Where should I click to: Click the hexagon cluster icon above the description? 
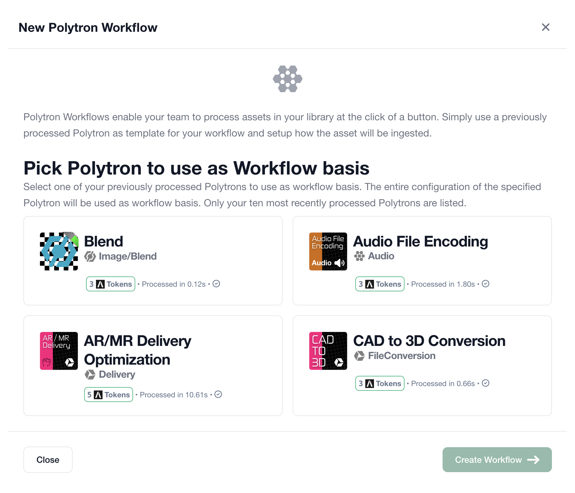pos(287,79)
